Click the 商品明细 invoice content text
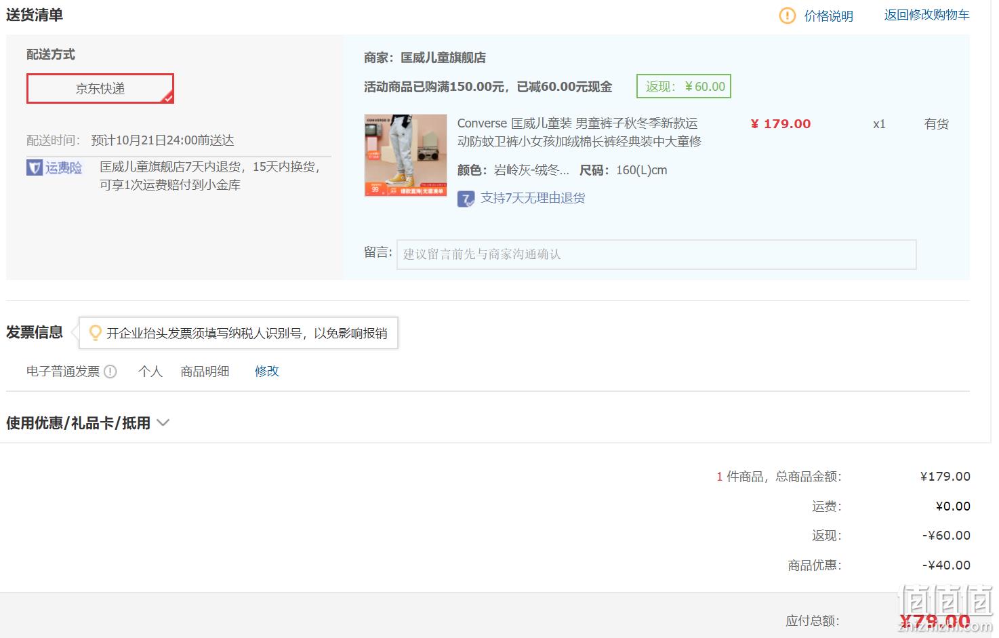The height and width of the screenshot is (638, 999). click(x=205, y=371)
